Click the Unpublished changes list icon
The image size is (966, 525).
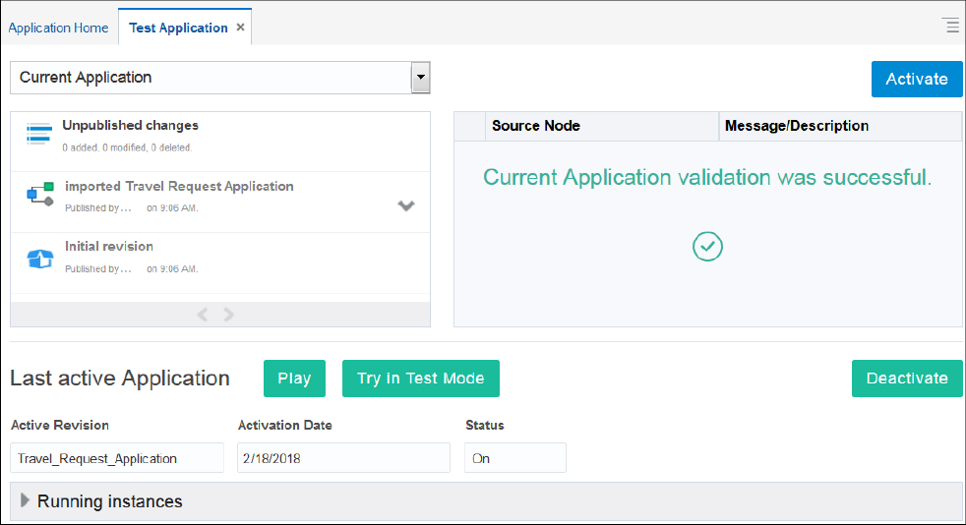pos(38,134)
